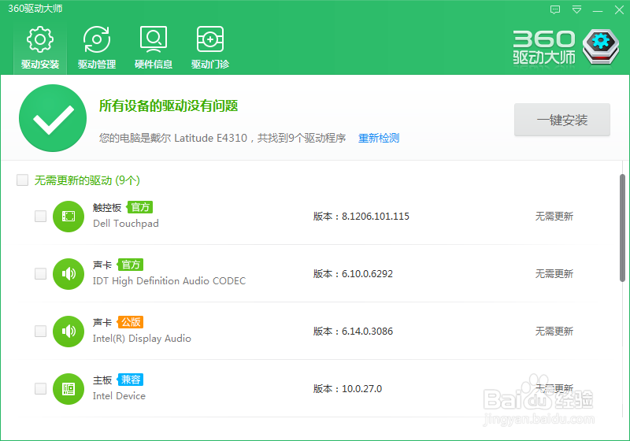Click the 无需更新的驱动 (9个) group label
Viewport: 630px width, 441px height.
(x=87, y=180)
